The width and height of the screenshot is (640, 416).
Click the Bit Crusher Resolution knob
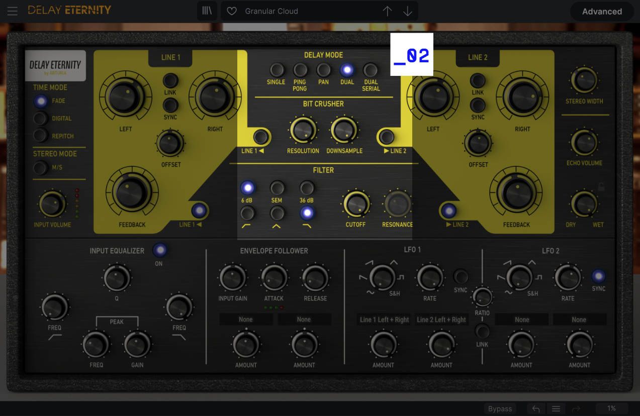click(303, 131)
